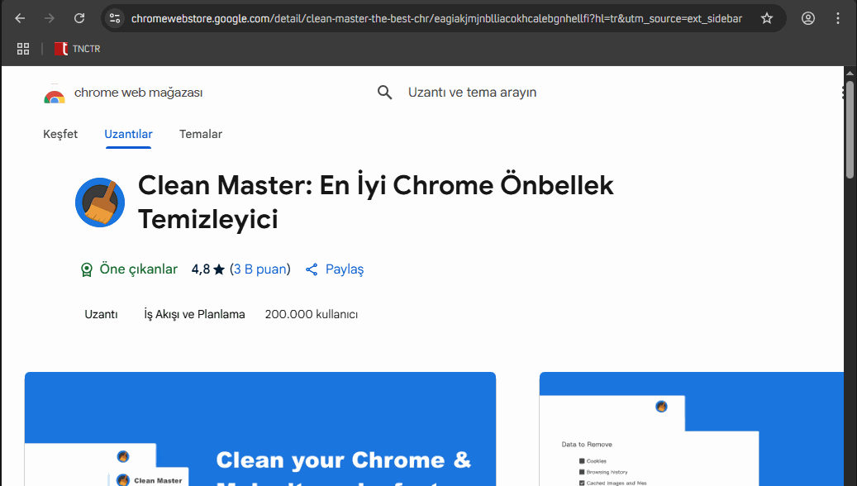The width and height of the screenshot is (857, 486).
Task: Focus the 'Uzantı ve tema arayın' search field
Action: click(x=472, y=93)
